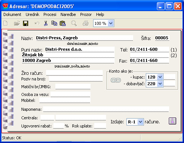The image size is (184, 143).
Task: Click the Undo arrow icon
Action: [37, 23]
